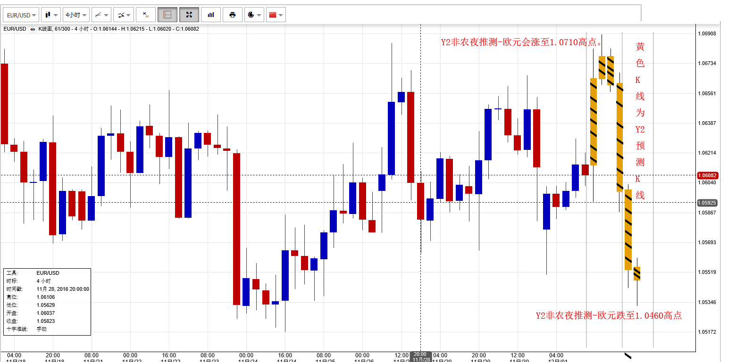Click the red text 'Y2非农夜推测-欧元会涨至1.0710高点'
Image resolution: width=736 pixels, height=362 pixels.
point(521,42)
